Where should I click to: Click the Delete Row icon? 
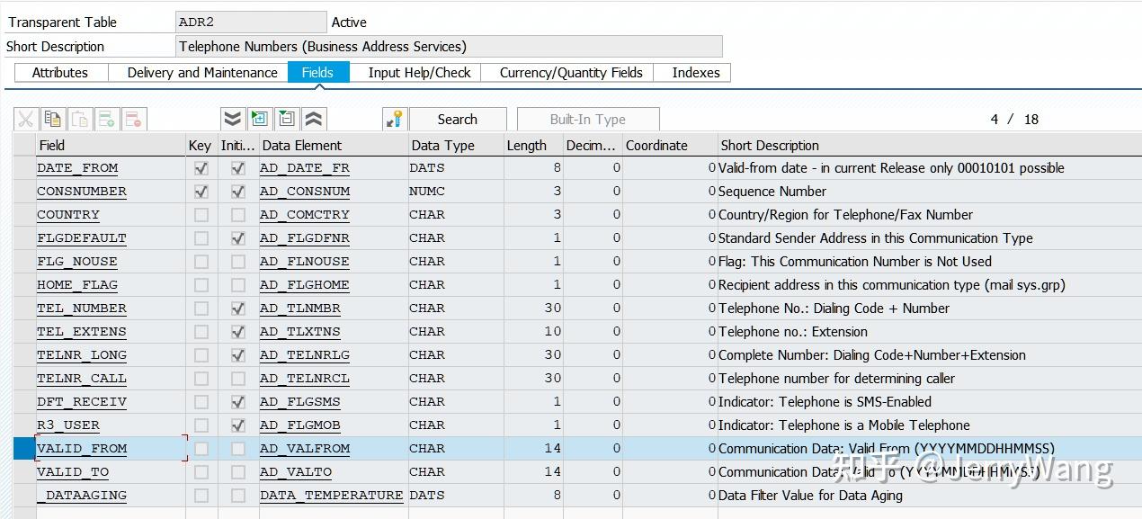(x=134, y=120)
